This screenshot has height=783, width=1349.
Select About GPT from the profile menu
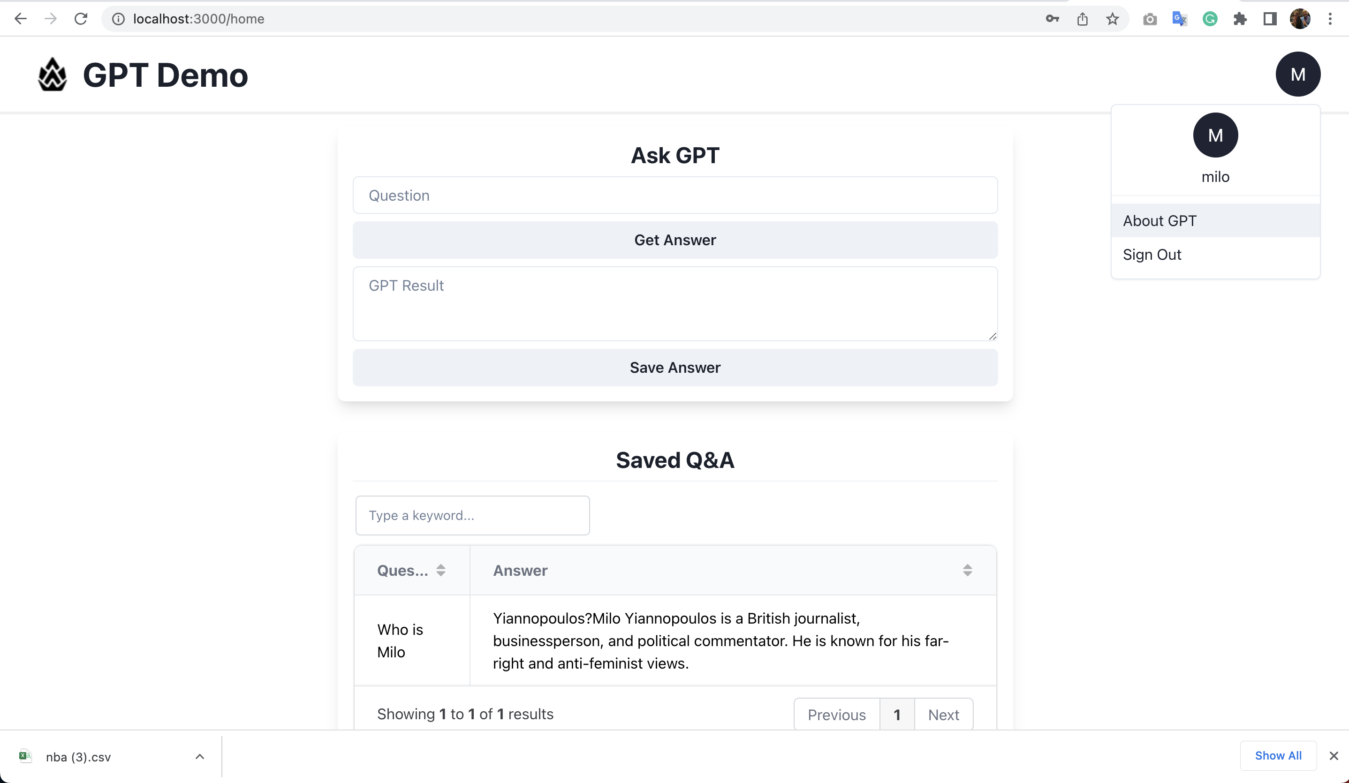1160,220
